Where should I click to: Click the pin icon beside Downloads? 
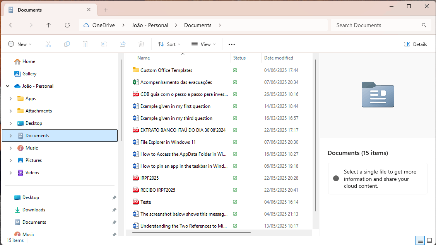[x=114, y=210]
